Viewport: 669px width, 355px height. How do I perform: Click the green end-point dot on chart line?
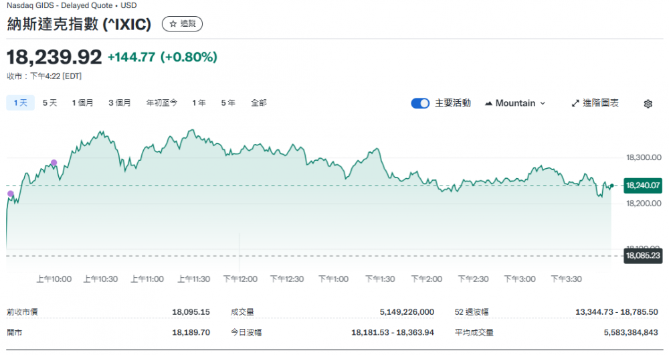(611, 186)
